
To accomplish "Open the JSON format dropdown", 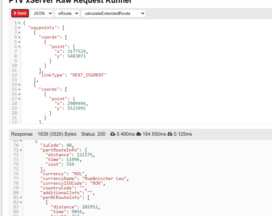I will click(x=41, y=13).
